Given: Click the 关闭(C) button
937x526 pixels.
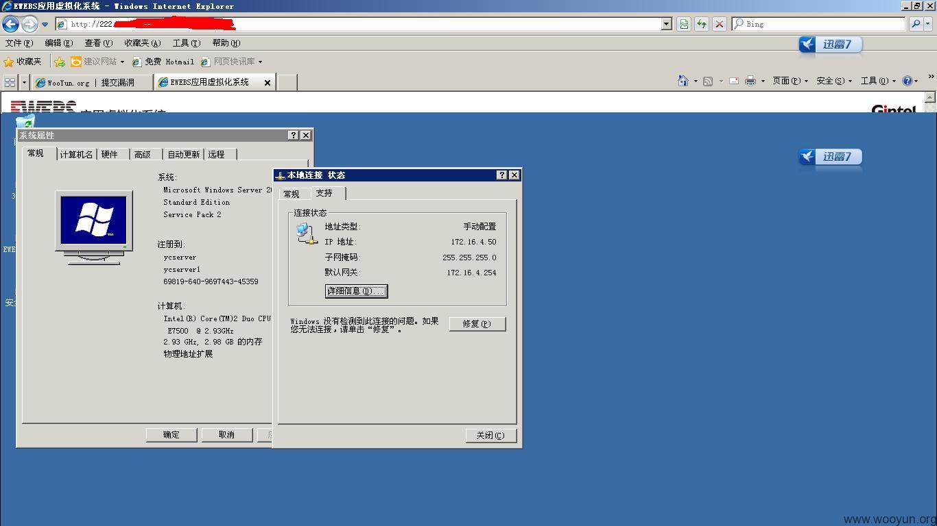Looking at the screenshot, I should [x=490, y=436].
